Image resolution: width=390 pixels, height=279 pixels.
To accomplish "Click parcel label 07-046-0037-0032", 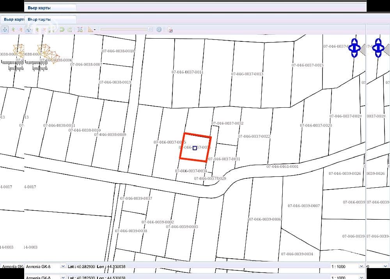I will pos(227,123).
